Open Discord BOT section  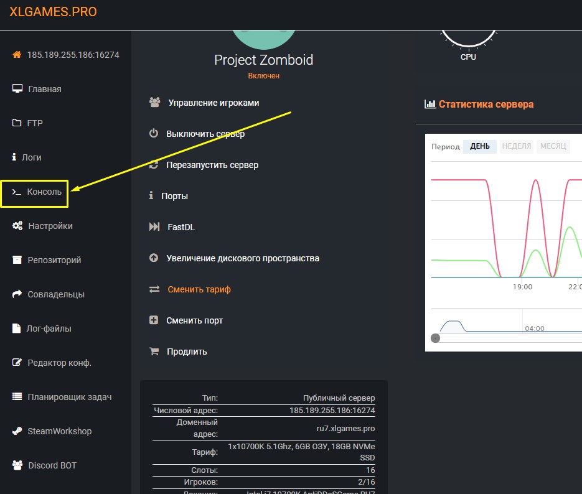[52, 465]
